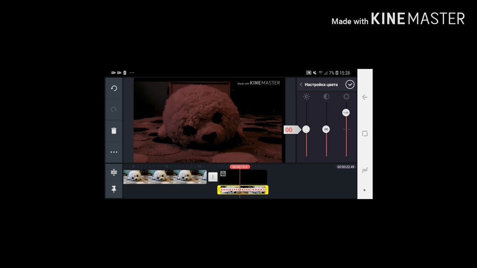Delete the selected clip with trash icon
The image size is (477, 268).
pyautogui.click(x=114, y=131)
